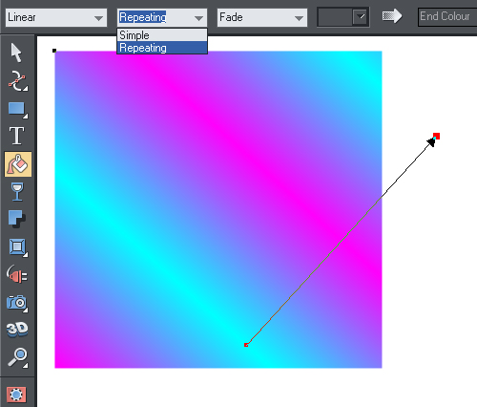Select the Rectangle tool
This screenshot has width=477, height=407.
17,109
